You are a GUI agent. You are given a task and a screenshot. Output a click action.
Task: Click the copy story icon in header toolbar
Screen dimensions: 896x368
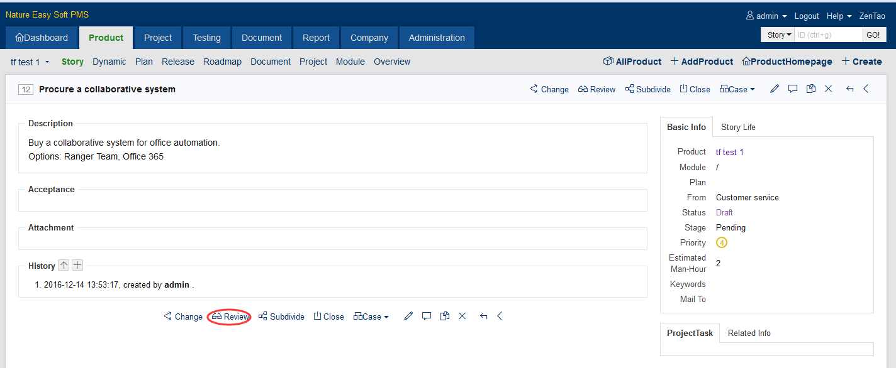(811, 89)
